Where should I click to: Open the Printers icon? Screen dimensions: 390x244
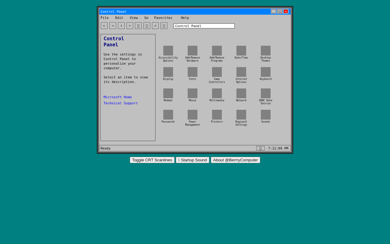pyautogui.click(x=217, y=114)
